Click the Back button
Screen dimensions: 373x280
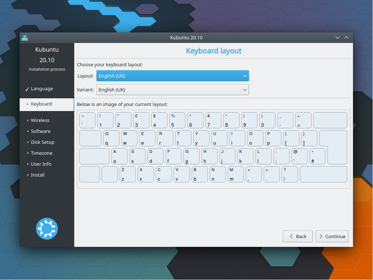(298, 236)
